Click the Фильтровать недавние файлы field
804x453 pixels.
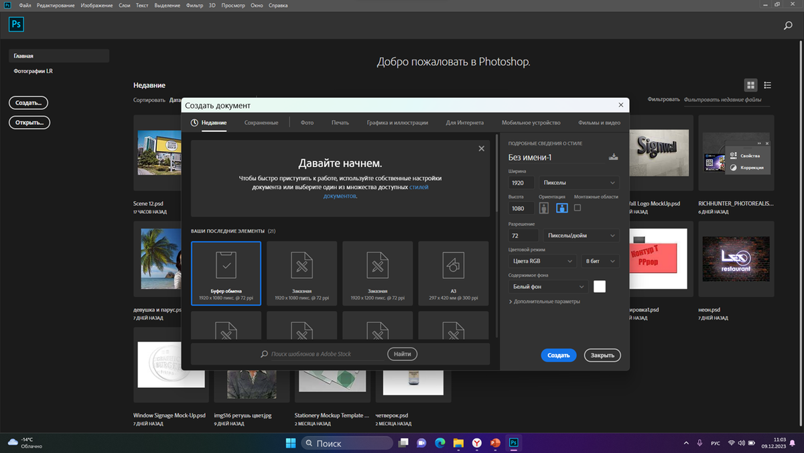click(x=728, y=100)
